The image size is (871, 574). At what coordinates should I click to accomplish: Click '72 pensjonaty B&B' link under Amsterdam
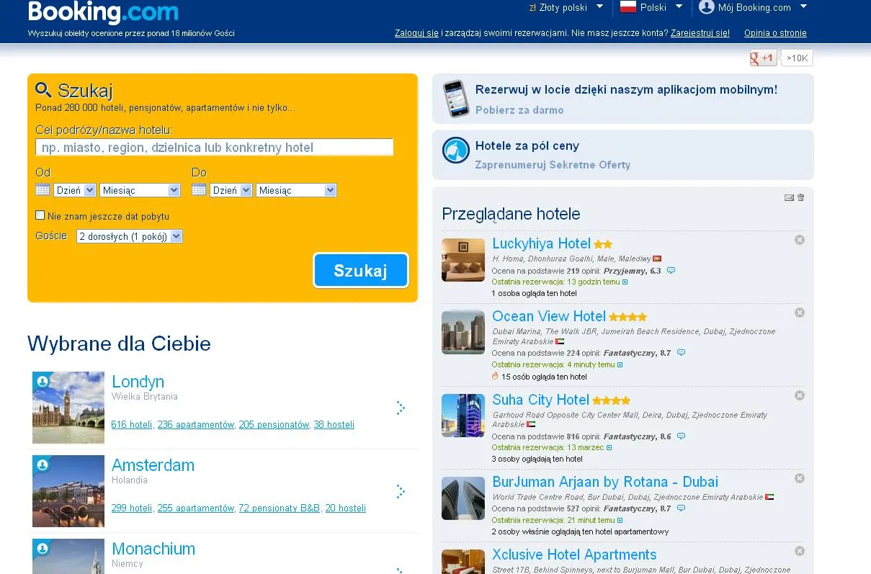(280, 508)
